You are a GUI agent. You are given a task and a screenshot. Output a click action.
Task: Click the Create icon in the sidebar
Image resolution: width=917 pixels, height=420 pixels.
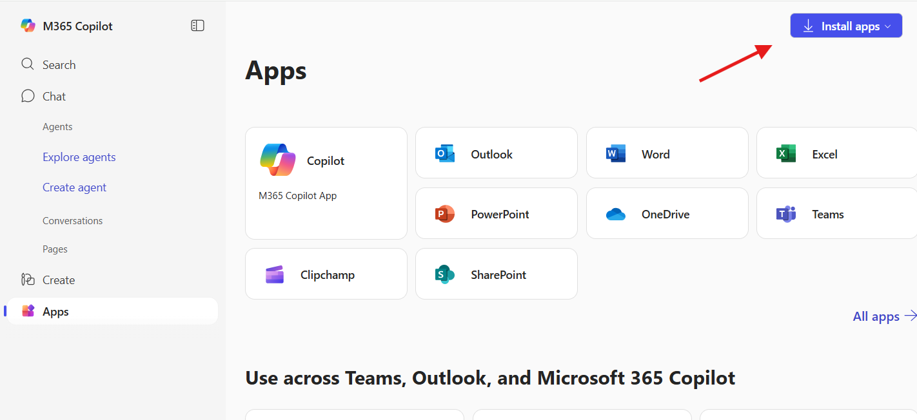[28, 280]
